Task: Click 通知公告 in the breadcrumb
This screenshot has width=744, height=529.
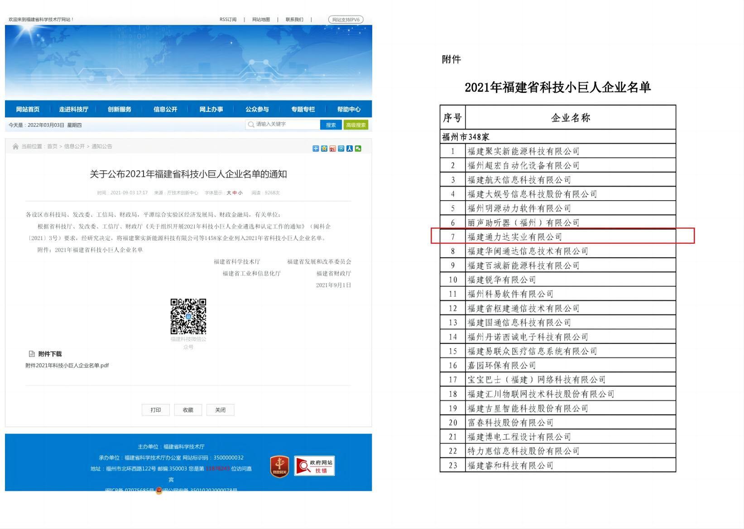Action: point(102,146)
